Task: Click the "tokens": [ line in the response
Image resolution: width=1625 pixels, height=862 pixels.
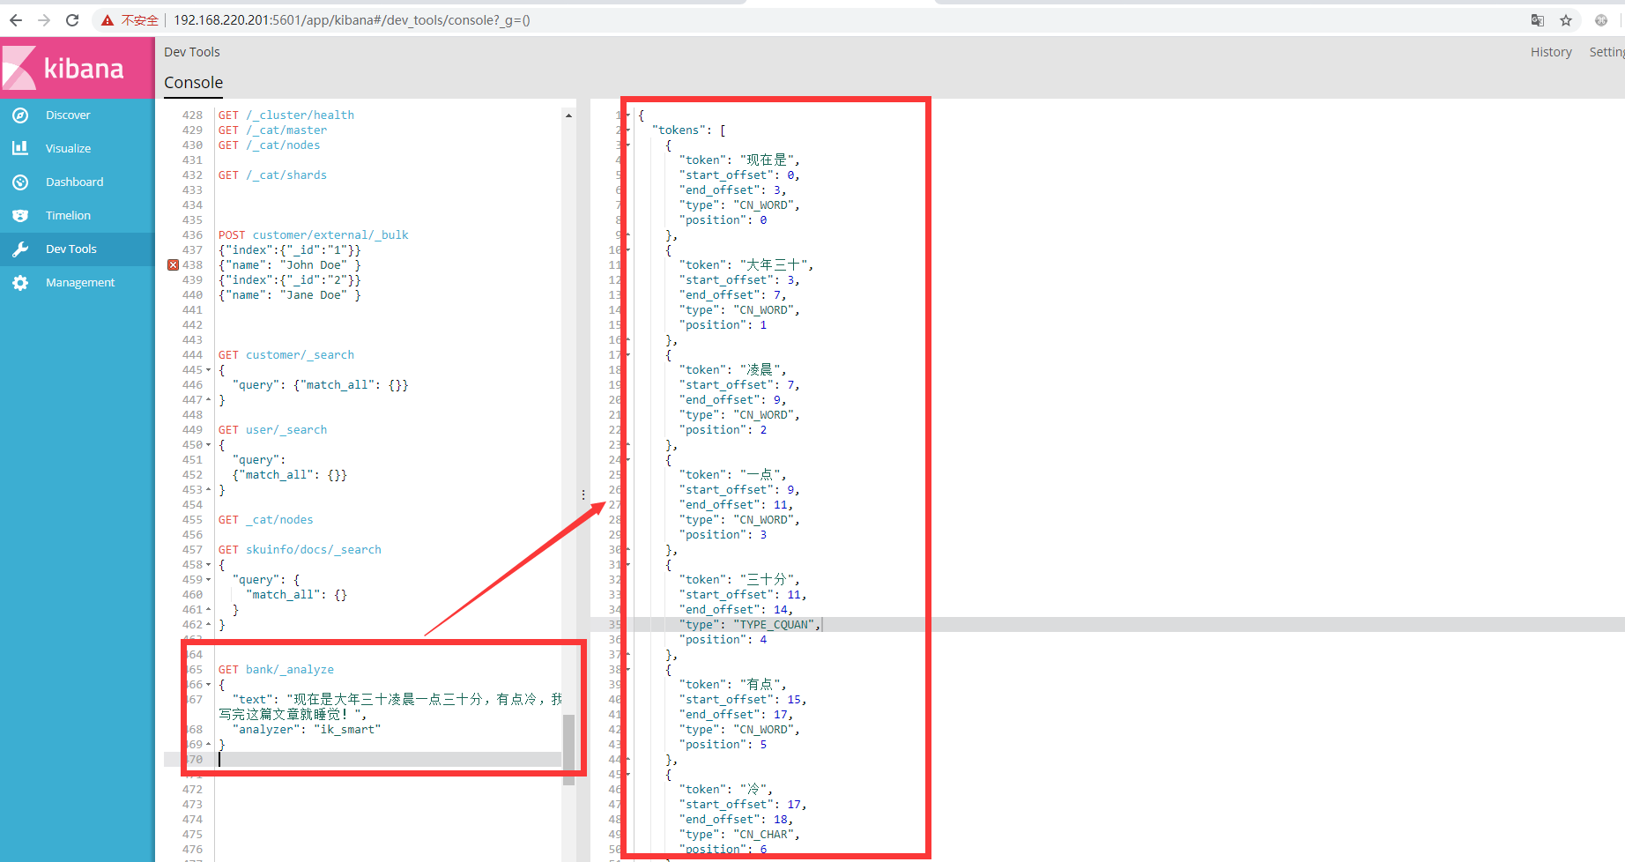Action: tap(689, 130)
